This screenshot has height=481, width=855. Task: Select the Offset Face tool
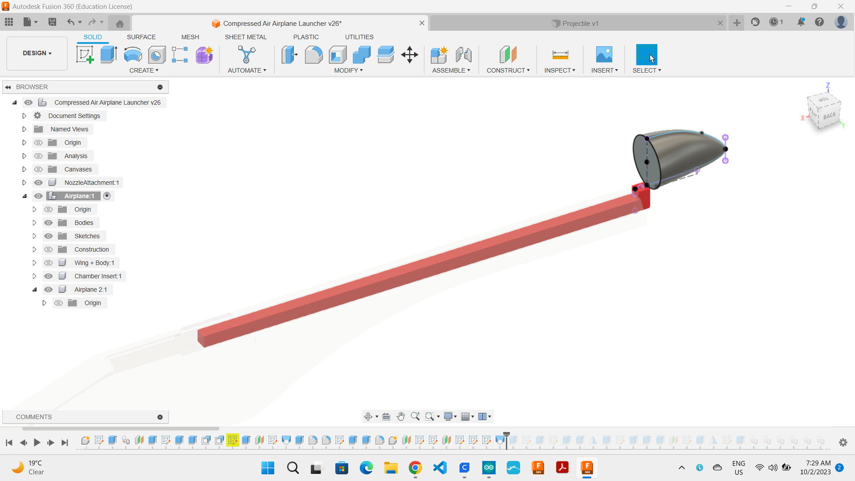coord(386,55)
